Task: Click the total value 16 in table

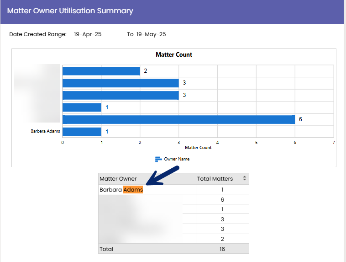Action: pyautogui.click(x=222, y=249)
